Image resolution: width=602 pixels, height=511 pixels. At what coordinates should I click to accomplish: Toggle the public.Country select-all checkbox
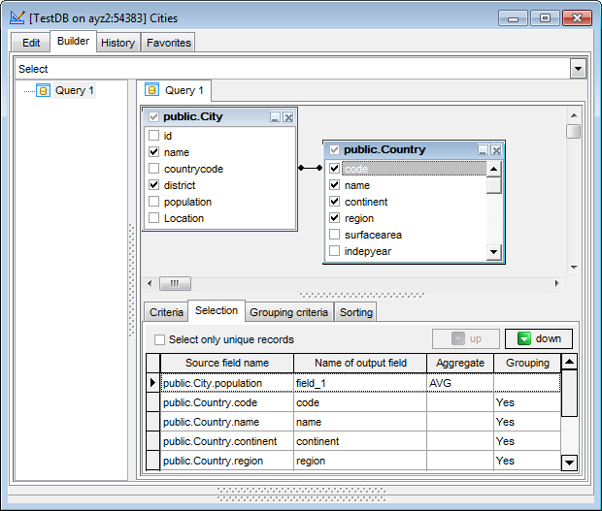point(334,149)
